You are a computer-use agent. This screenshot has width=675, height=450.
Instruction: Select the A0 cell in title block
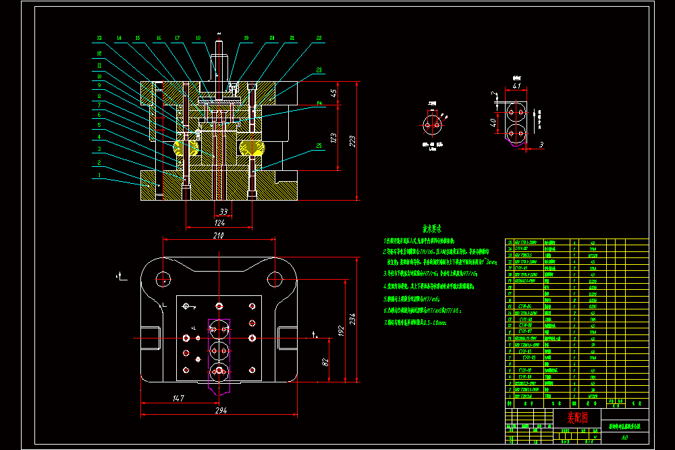pyautogui.click(x=624, y=438)
